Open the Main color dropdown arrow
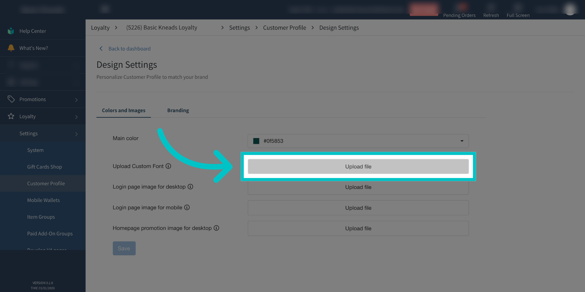This screenshot has height=292, width=585. pos(462,141)
